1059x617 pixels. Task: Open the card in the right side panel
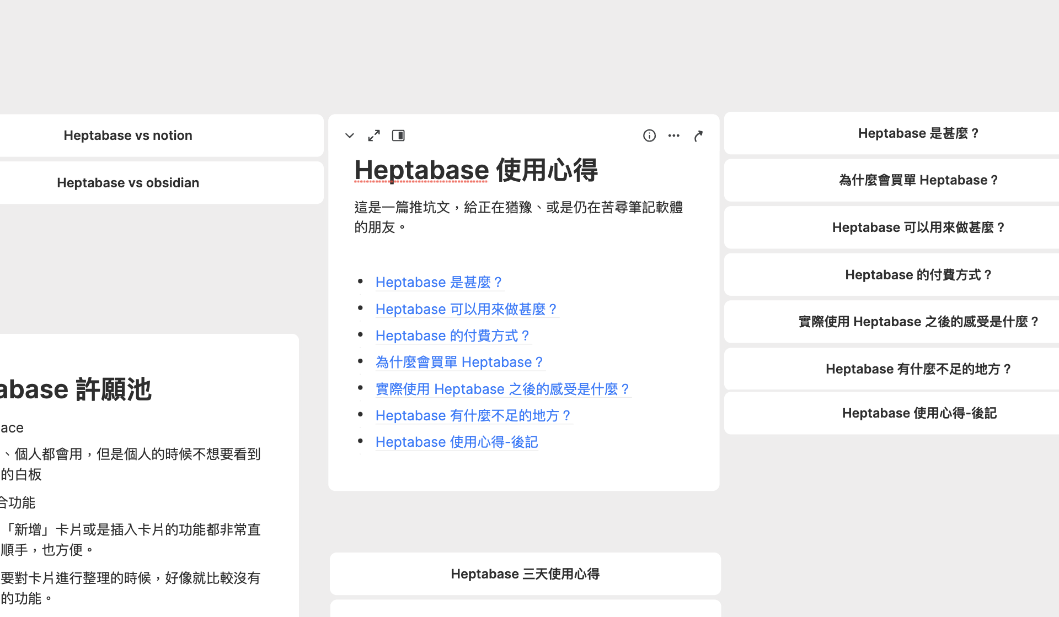point(398,135)
